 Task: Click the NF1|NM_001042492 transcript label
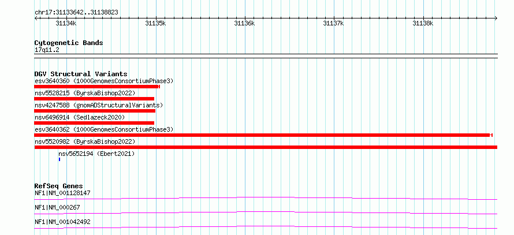tap(62, 222)
